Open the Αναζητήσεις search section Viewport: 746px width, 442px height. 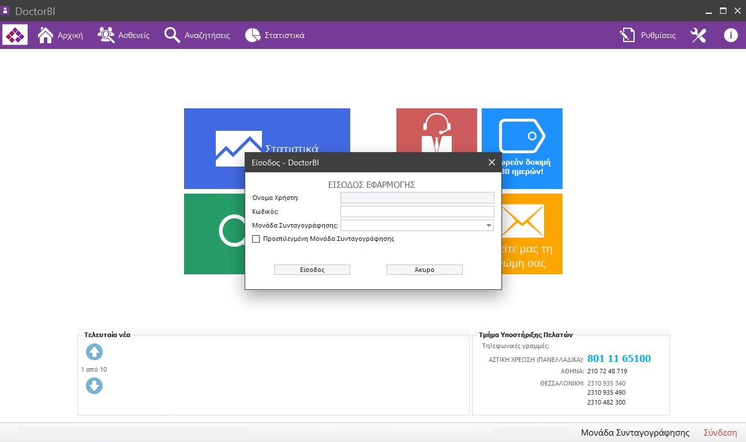click(197, 35)
